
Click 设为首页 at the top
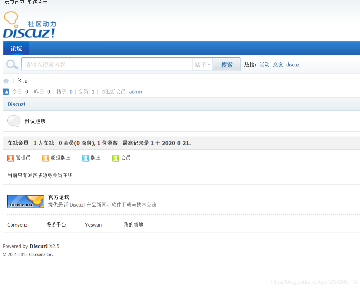14,2
